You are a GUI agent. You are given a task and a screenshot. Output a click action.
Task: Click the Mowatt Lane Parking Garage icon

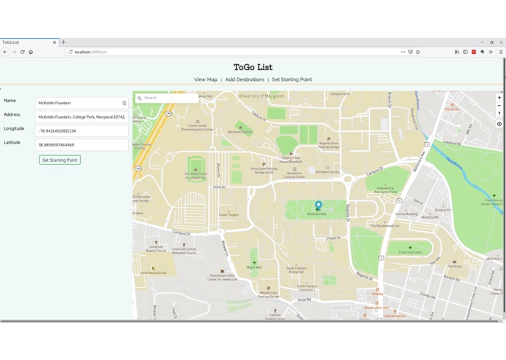click(x=269, y=289)
